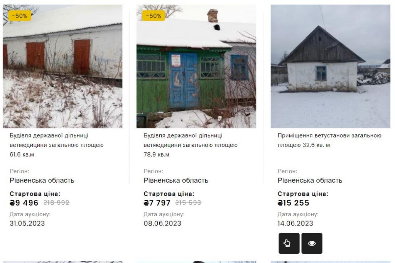Click the ₴7 797 starting price

157,203
